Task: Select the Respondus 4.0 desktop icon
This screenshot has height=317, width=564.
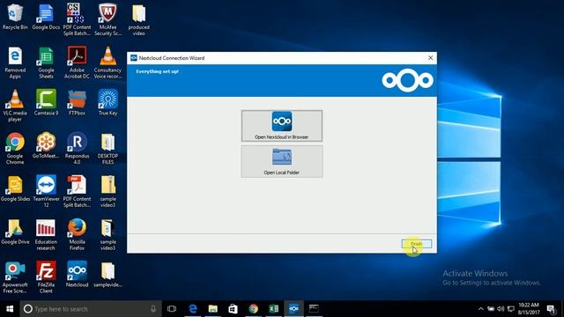Action: point(77,149)
